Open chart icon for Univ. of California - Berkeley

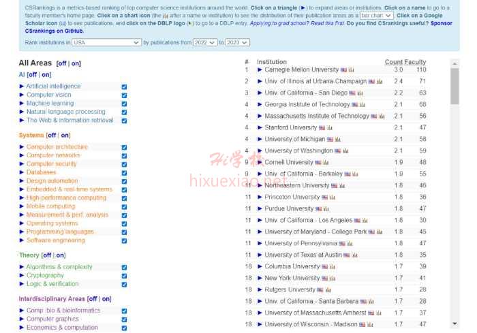click(x=355, y=174)
